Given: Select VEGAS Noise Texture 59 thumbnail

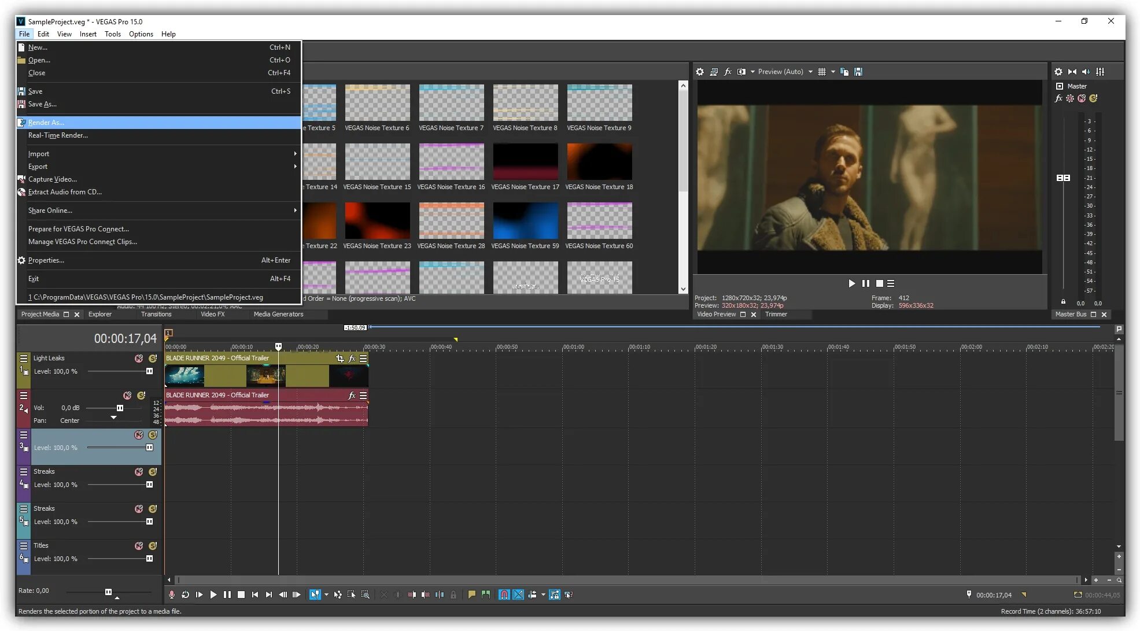Looking at the screenshot, I should (525, 221).
